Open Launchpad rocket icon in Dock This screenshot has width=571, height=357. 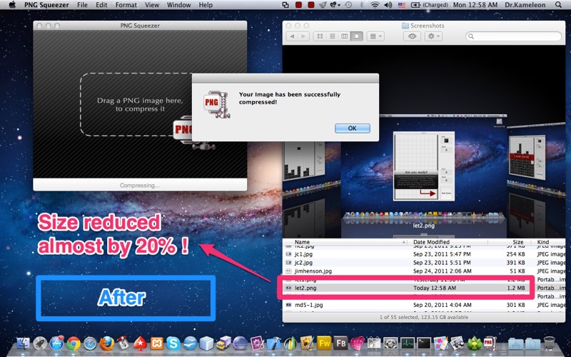click(x=40, y=343)
